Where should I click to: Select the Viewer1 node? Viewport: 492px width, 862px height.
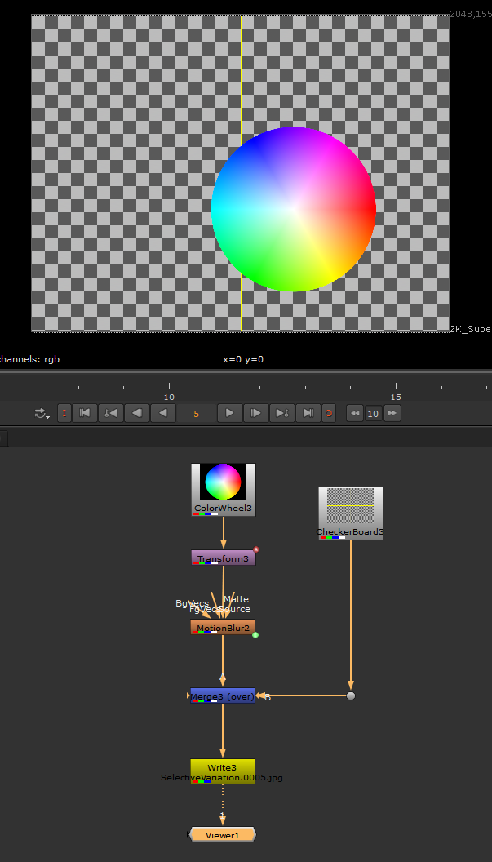tap(222, 835)
